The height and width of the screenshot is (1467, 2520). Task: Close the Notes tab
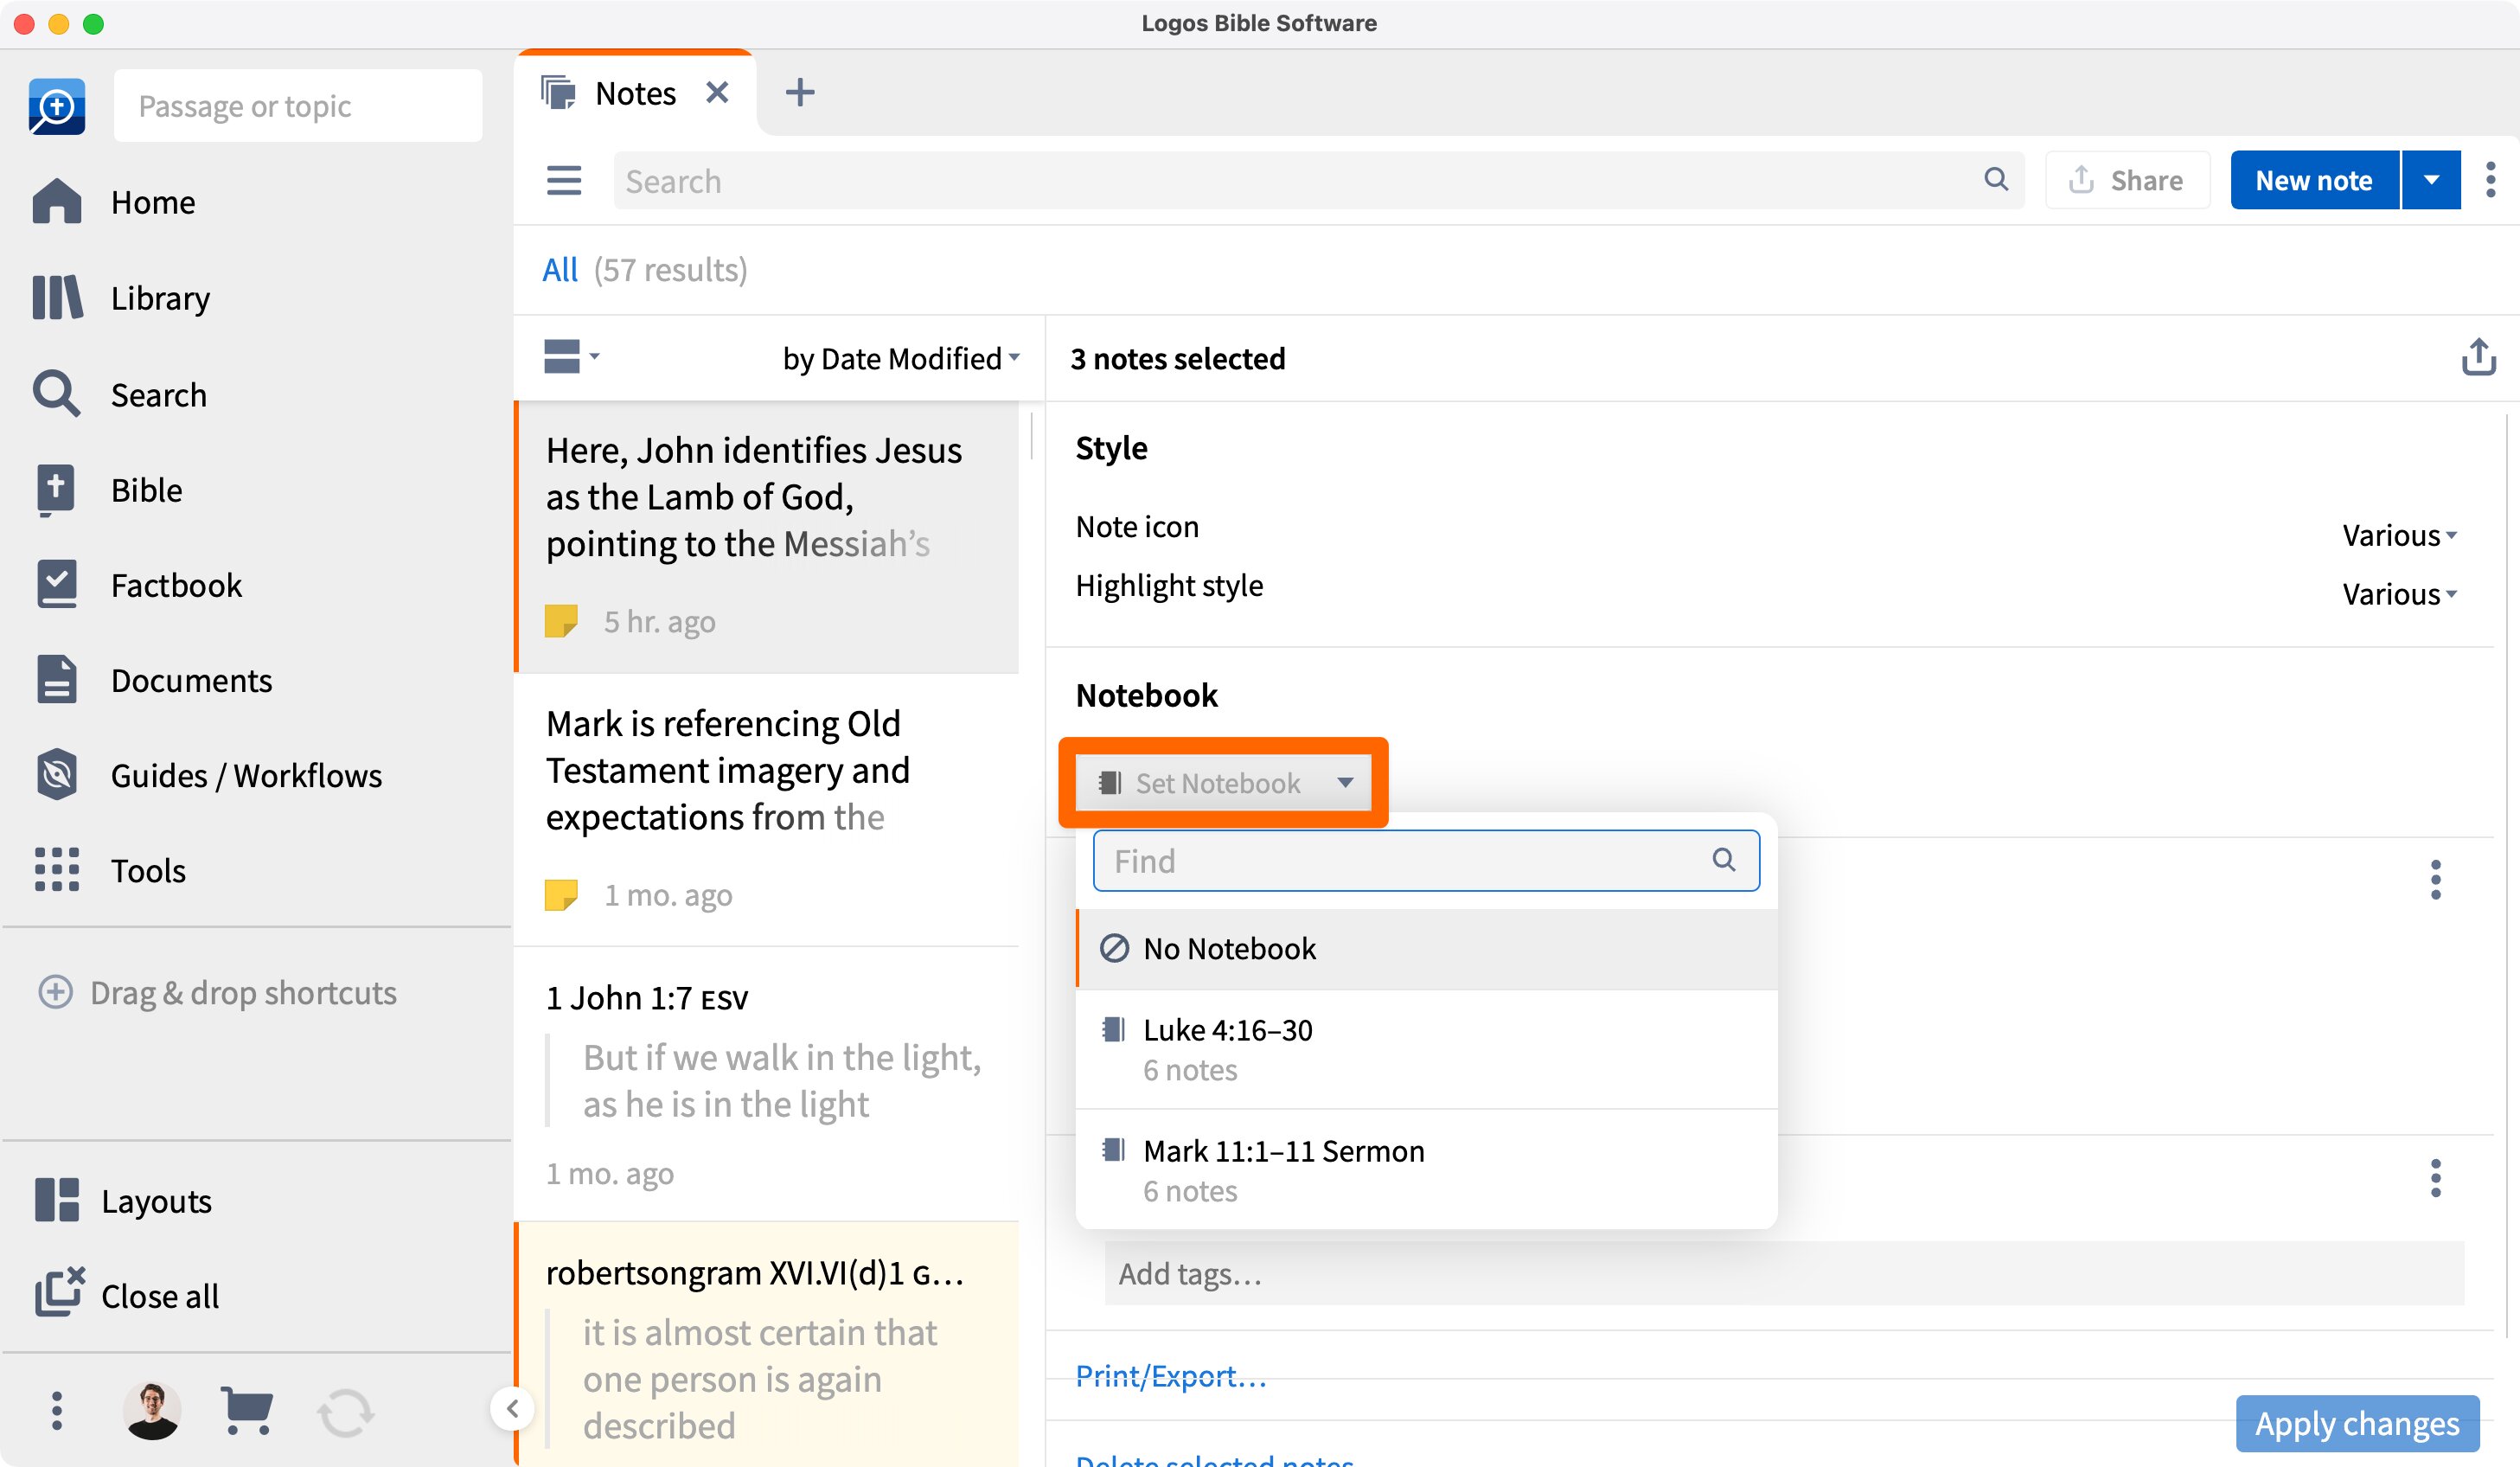tap(717, 93)
